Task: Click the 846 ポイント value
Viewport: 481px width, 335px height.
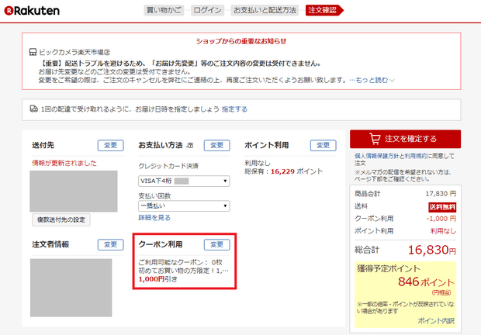Action: tap(426, 281)
